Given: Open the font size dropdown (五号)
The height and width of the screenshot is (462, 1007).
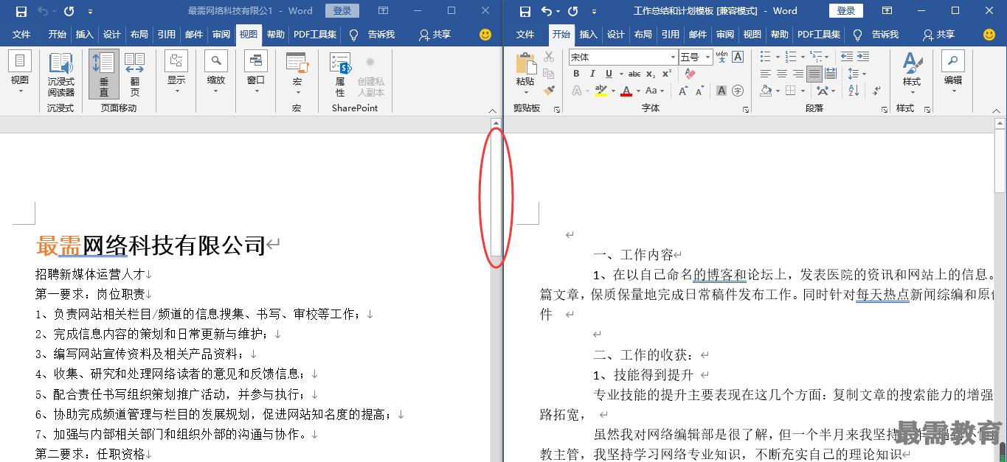Looking at the screenshot, I should [708, 57].
